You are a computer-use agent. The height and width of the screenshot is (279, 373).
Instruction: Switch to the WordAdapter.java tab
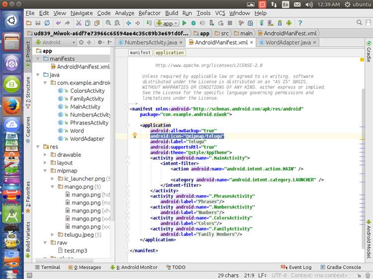point(287,43)
